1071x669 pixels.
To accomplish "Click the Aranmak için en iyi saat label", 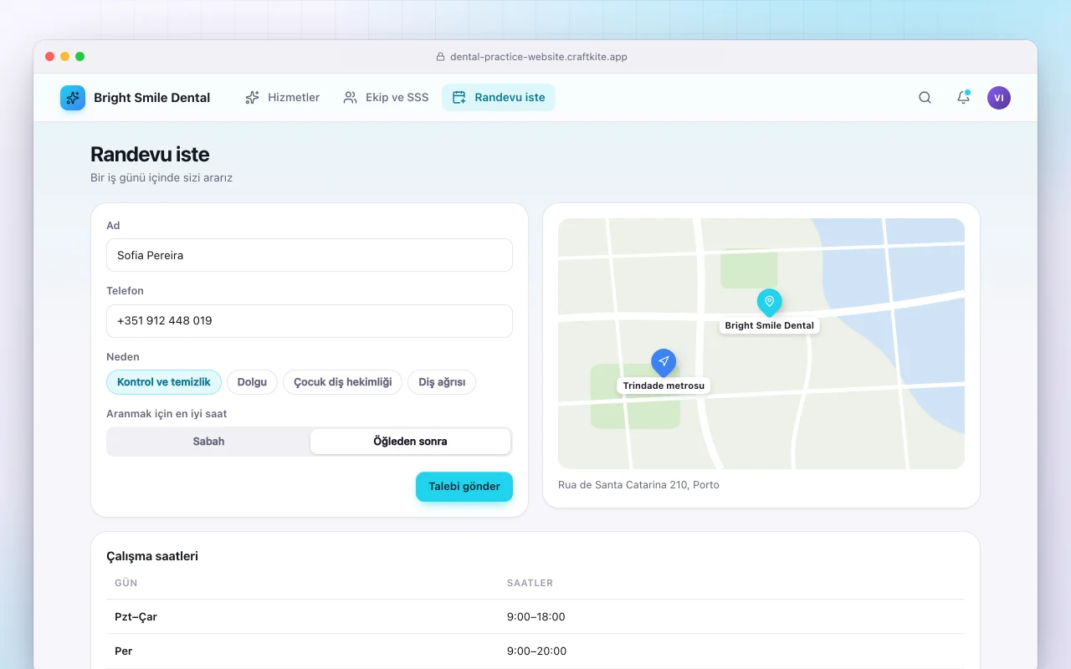I will point(167,414).
